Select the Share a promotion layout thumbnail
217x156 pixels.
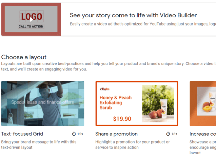pos(137,103)
